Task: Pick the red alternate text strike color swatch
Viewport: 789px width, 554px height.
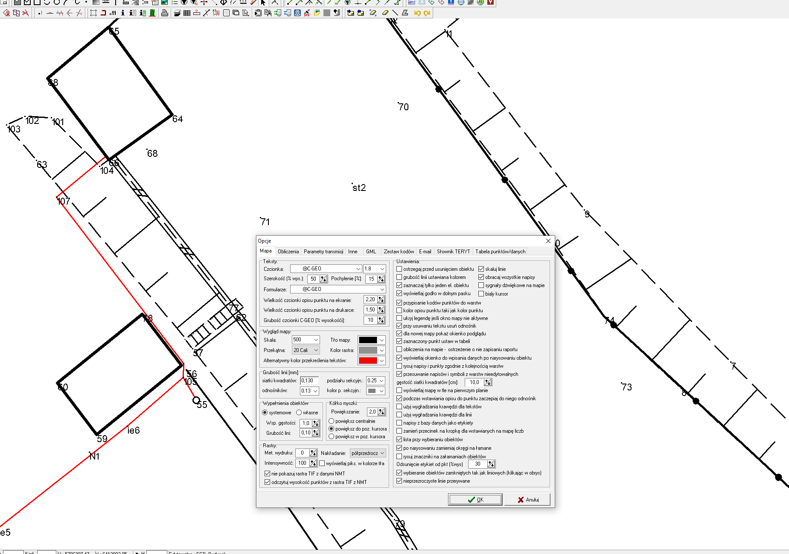Action: click(x=368, y=361)
